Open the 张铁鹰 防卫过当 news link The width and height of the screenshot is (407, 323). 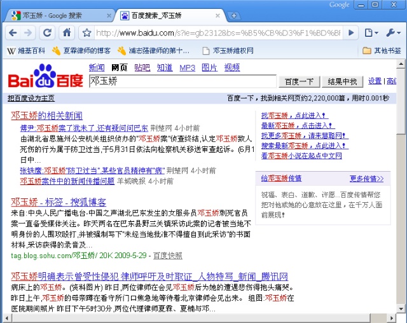pos(92,170)
